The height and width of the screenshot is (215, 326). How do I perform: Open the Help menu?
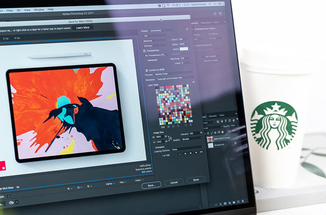(x=51, y=9)
